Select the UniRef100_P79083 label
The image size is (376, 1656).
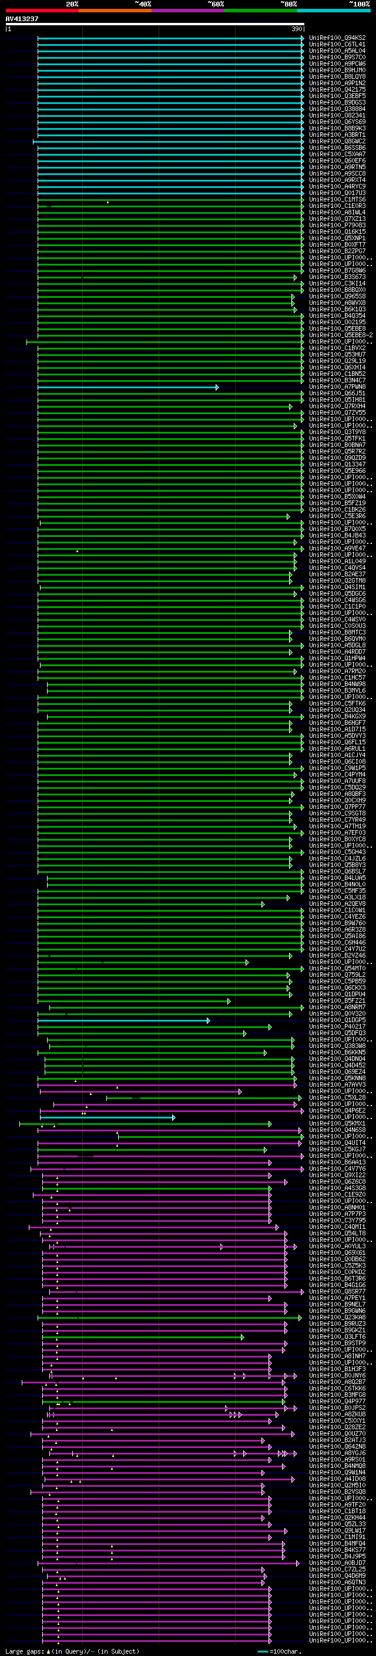coord(337,226)
